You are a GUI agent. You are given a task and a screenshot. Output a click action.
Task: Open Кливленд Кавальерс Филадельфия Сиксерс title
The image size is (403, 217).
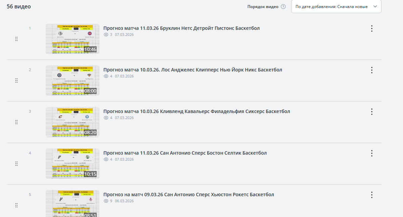coord(196,111)
